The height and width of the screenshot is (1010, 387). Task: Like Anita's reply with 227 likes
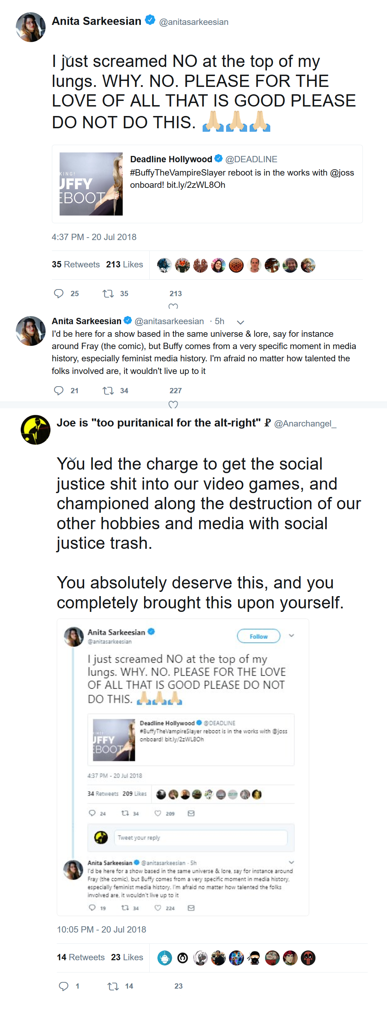(x=173, y=404)
